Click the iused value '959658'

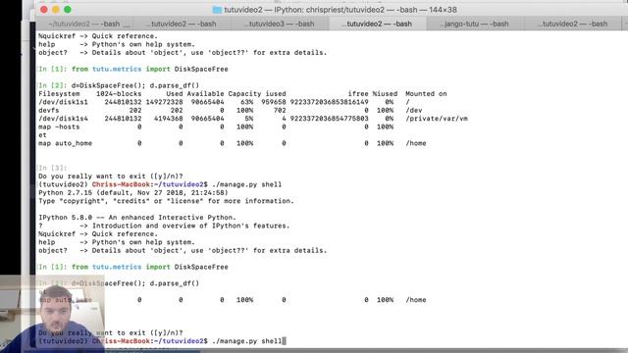274,102
